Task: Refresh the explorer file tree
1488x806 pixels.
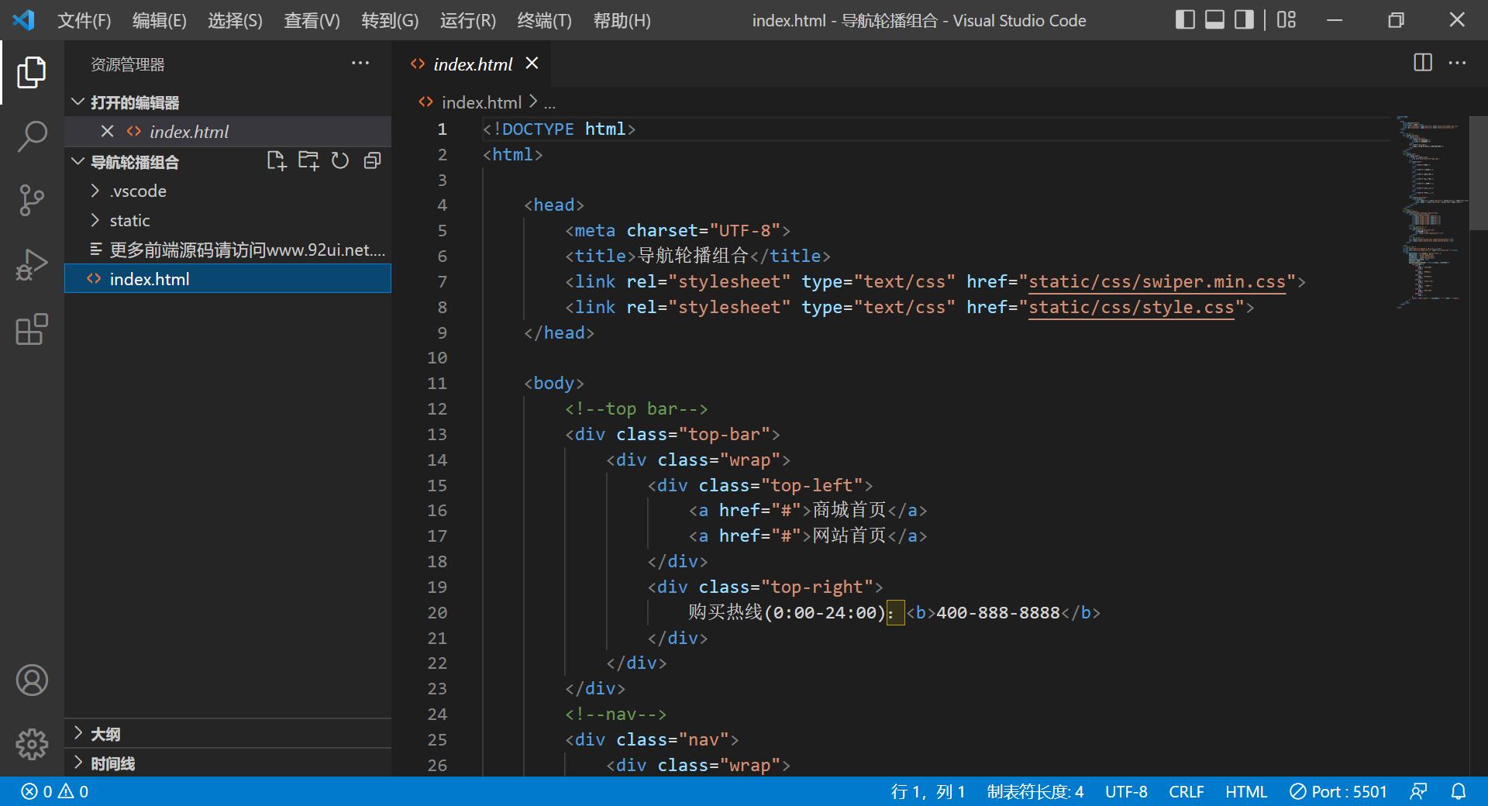Action: (340, 161)
